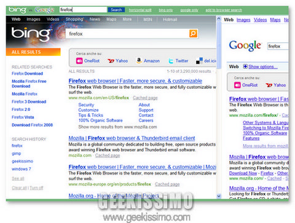The width and height of the screenshot is (295, 223).
Task: Click the scroll down arrow of Bing pane
Action: 219,196
